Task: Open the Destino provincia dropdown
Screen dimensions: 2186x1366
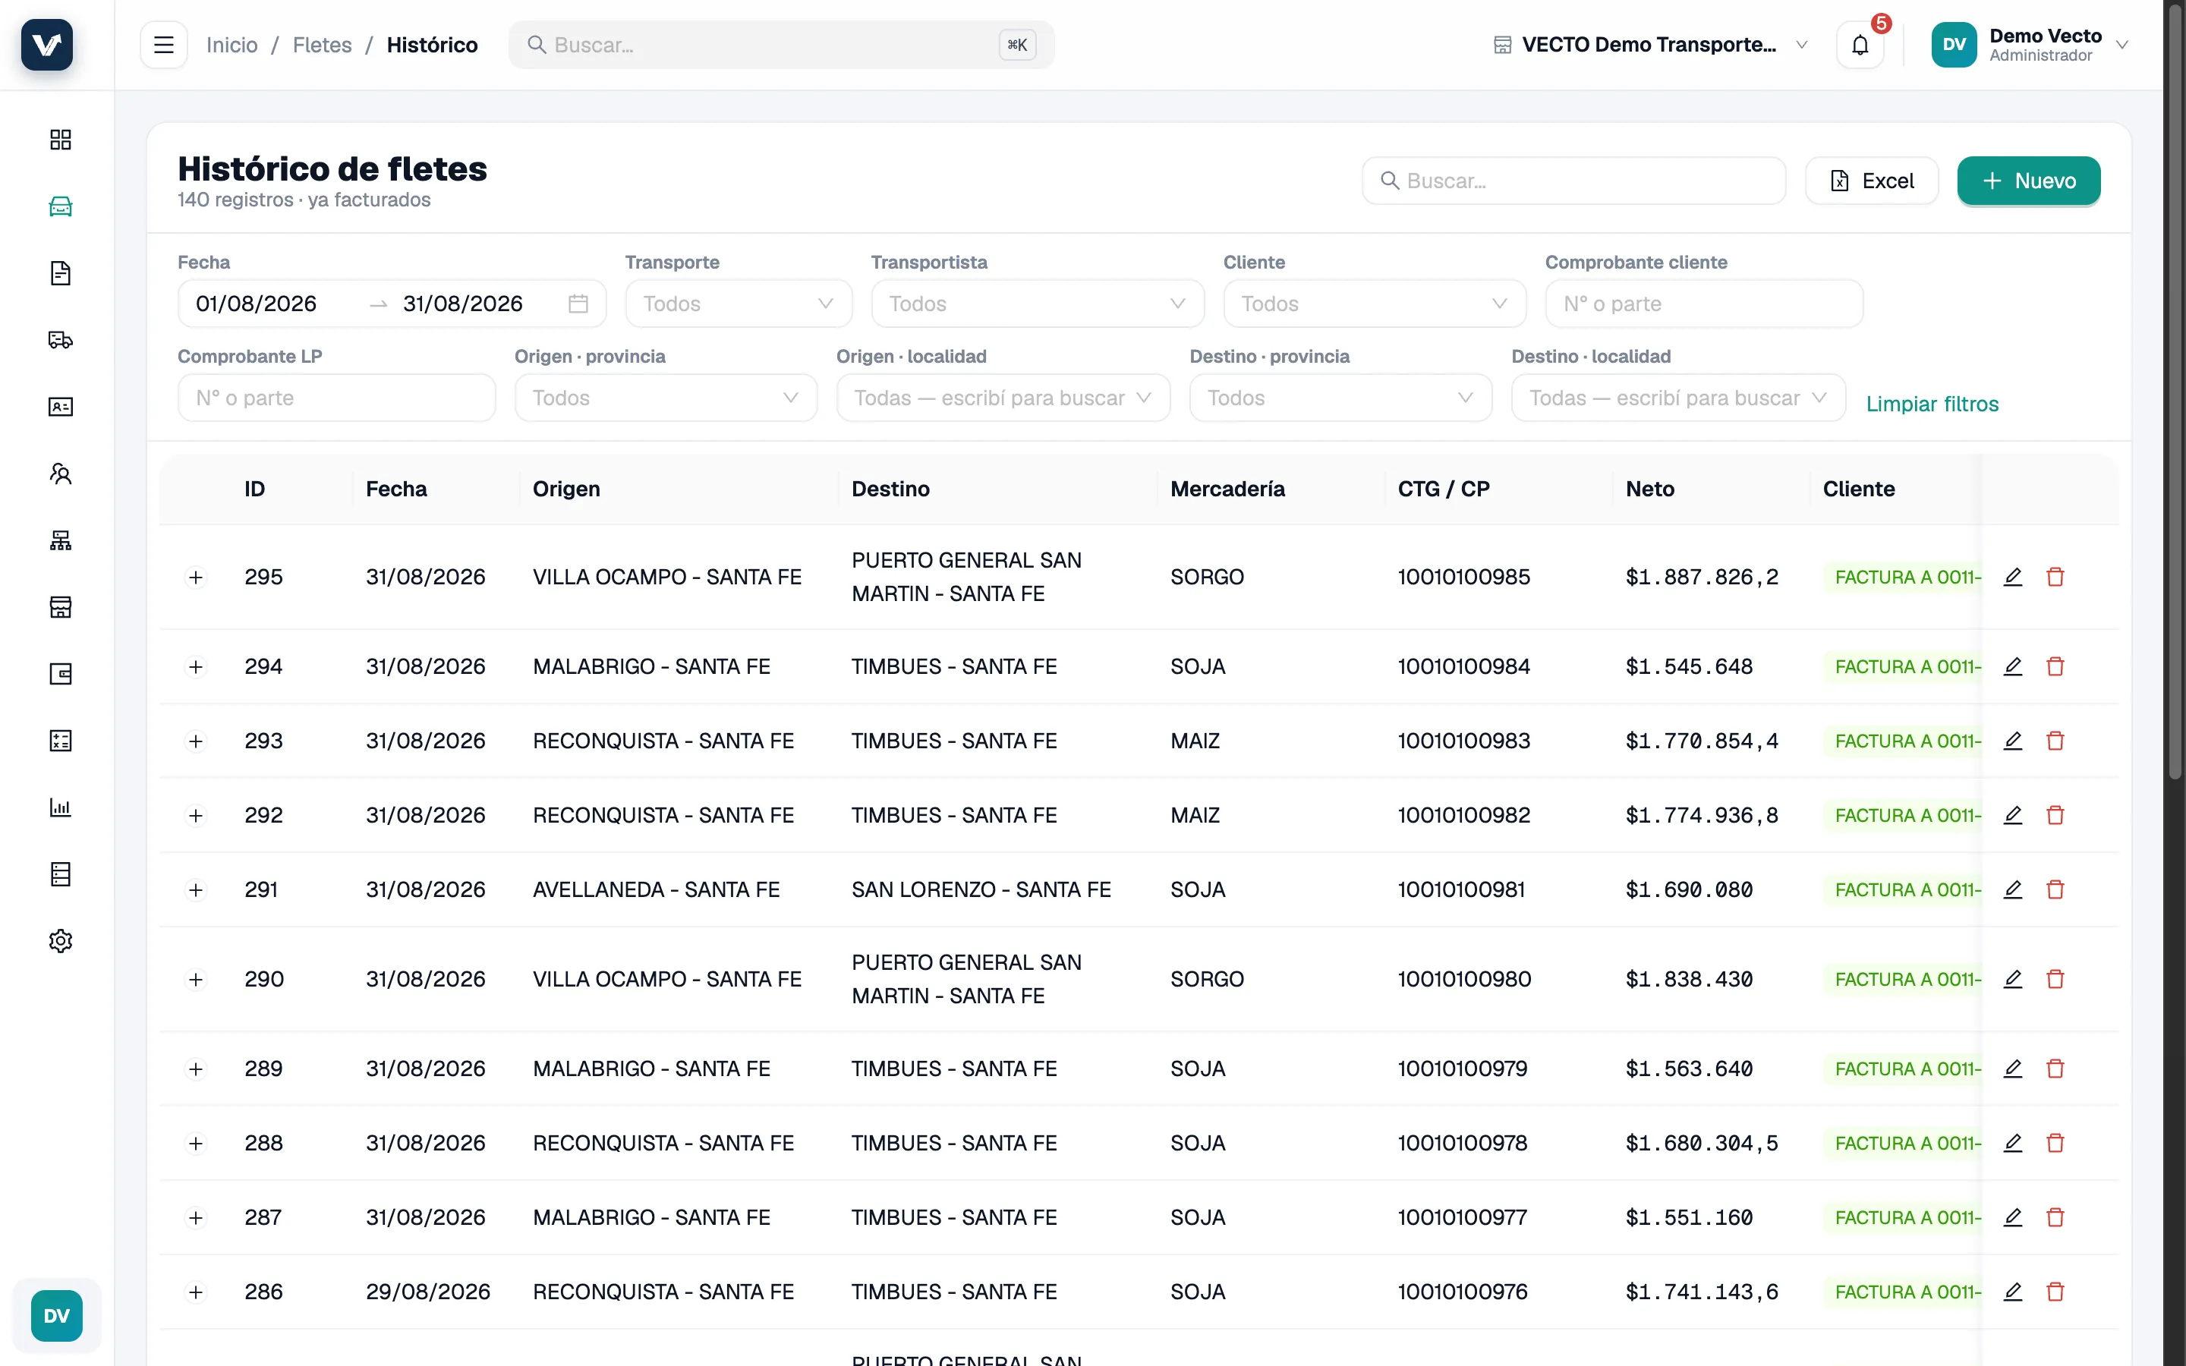Action: coord(1340,398)
